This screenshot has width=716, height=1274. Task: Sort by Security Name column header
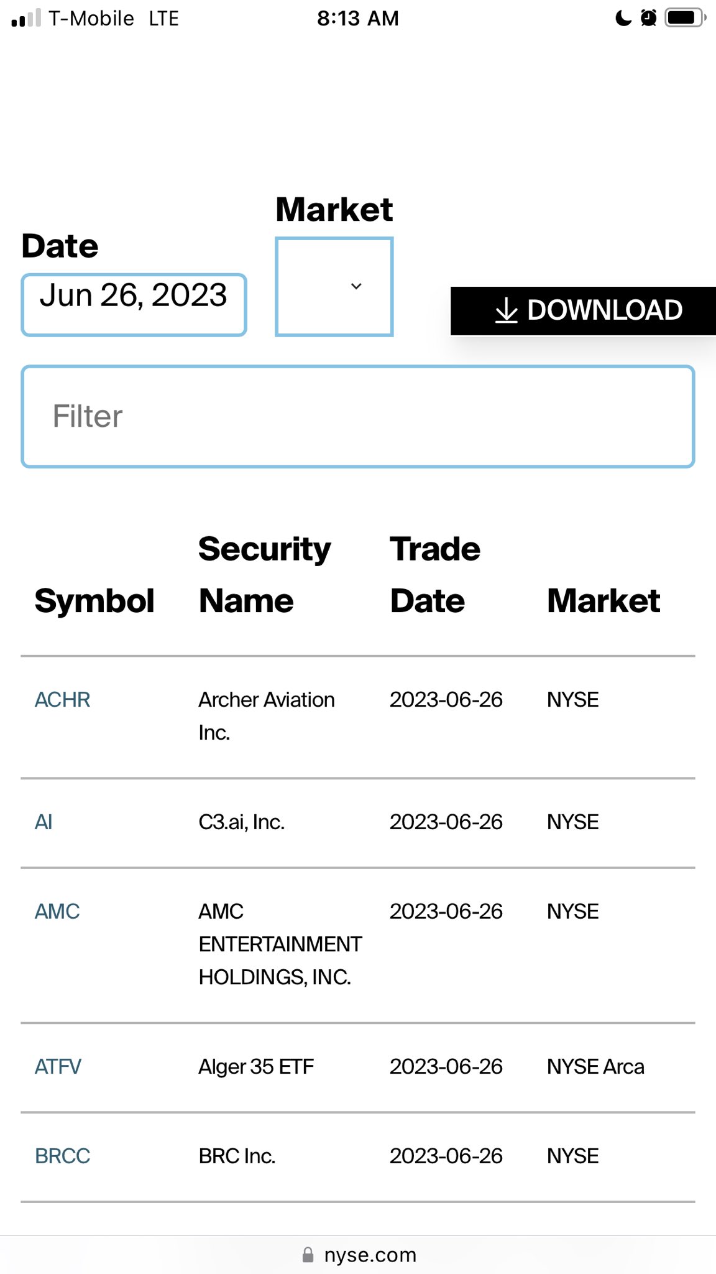(x=264, y=575)
